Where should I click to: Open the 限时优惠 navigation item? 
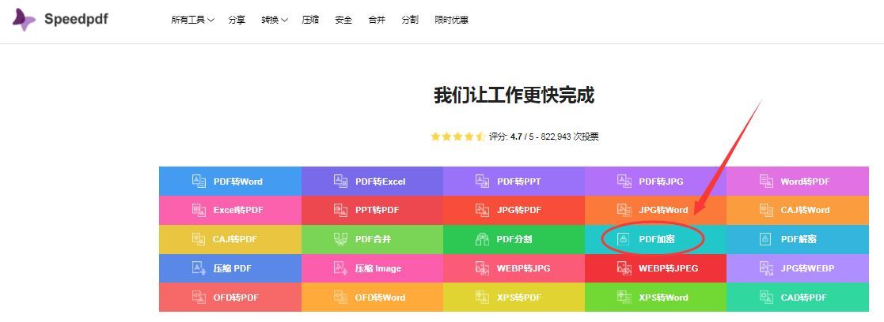tap(452, 21)
